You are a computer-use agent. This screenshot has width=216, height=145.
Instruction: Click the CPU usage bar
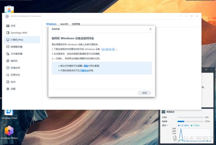(x=191, y=118)
